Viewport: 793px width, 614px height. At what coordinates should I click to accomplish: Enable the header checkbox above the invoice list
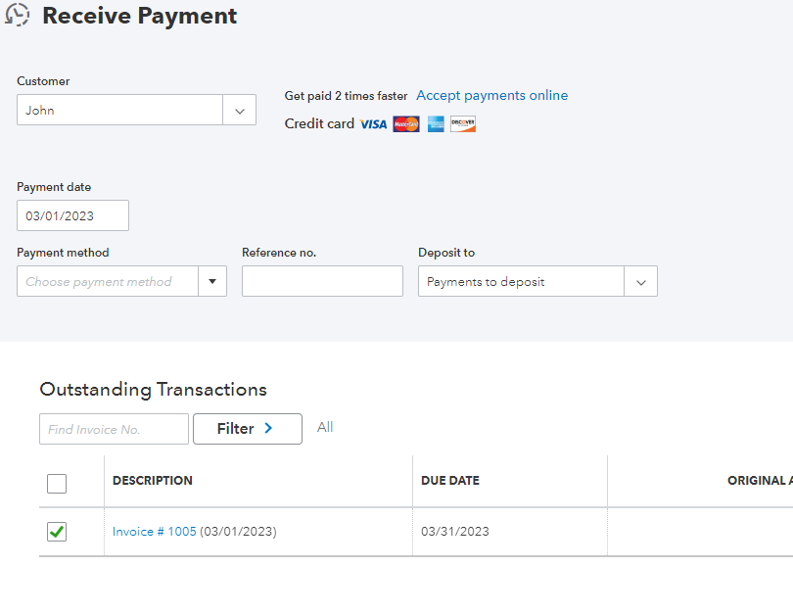click(56, 483)
